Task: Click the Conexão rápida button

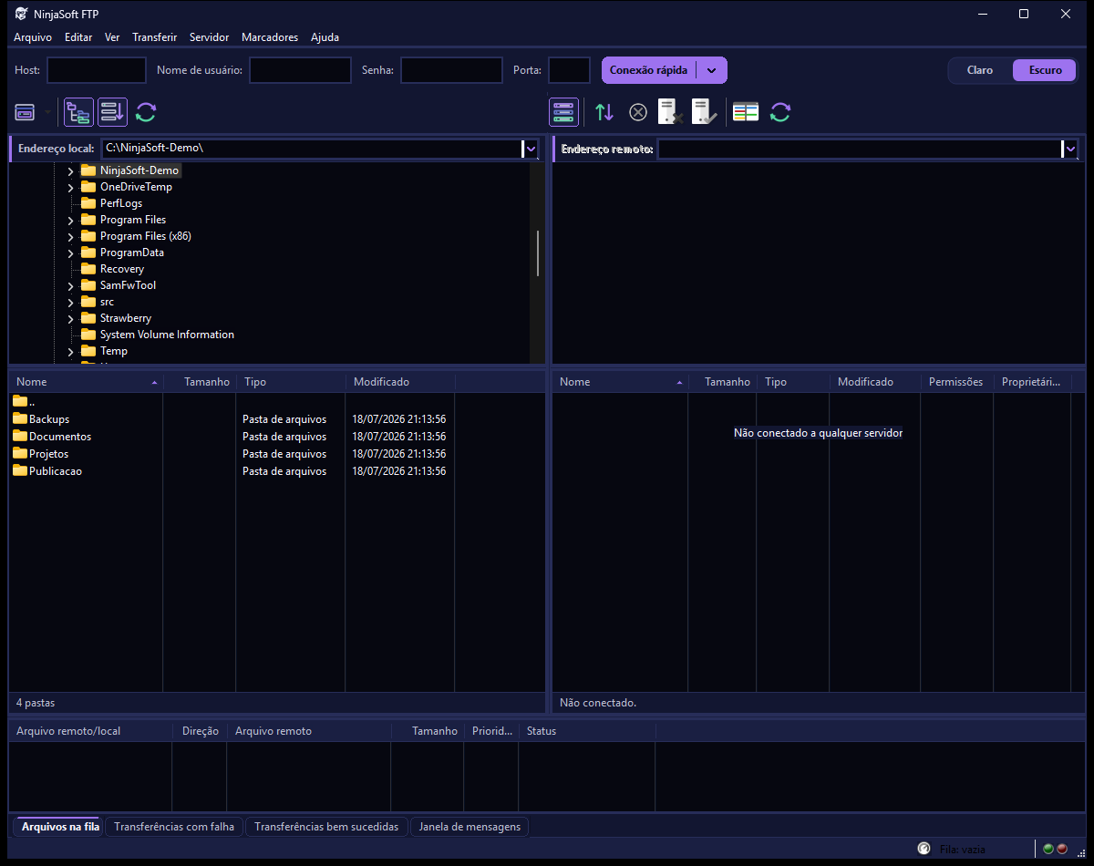Action: coord(648,70)
